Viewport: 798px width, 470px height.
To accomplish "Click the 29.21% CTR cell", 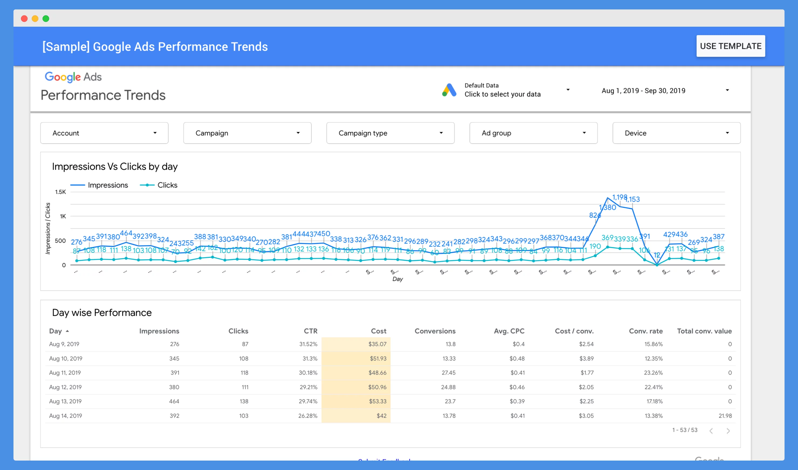I will click(308, 387).
